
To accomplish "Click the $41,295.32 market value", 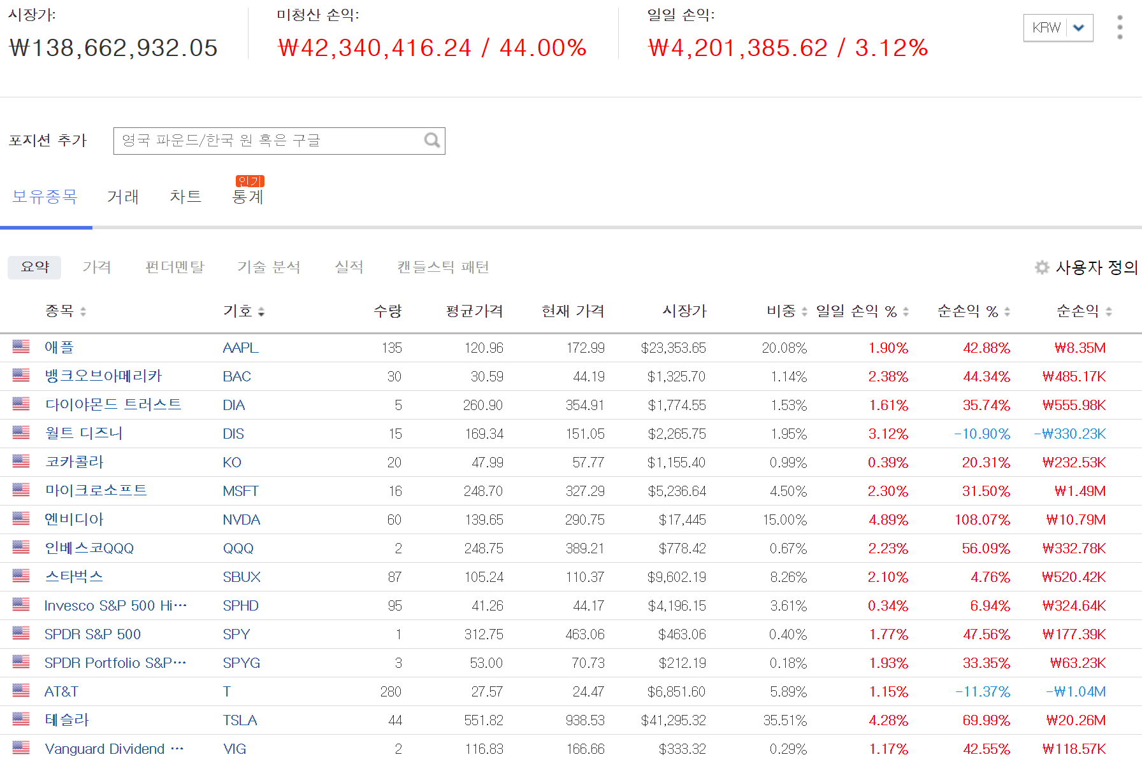I will [674, 720].
